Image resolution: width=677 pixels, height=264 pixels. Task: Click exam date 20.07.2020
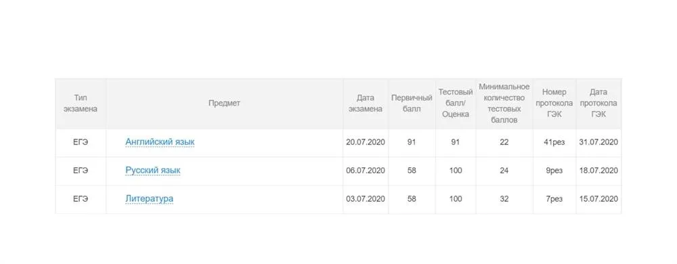click(366, 142)
